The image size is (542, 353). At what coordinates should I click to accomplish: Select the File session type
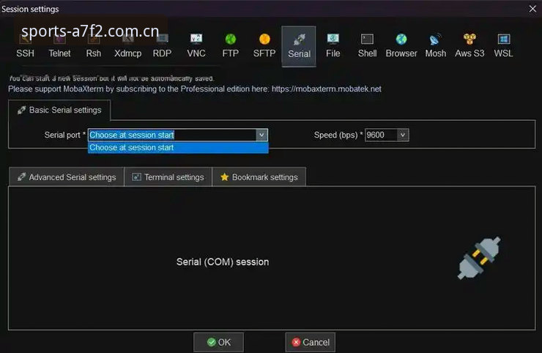[x=333, y=46]
